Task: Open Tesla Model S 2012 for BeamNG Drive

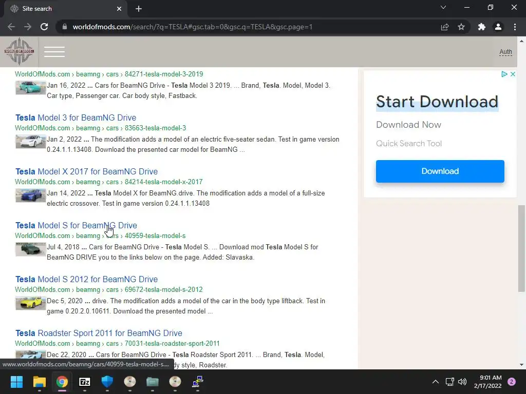Action: coord(86,280)
